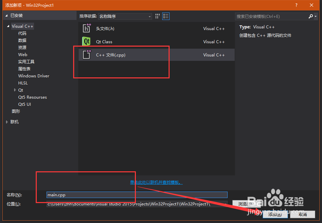The image size is (322, 223).
Task: Select the Web category
Action: 23,54
